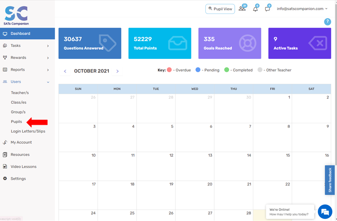This screenshot has height=221, width=337.
Task: Click the blue Pending key swatch
Action: pyautogui.click(x=198, y=70)
